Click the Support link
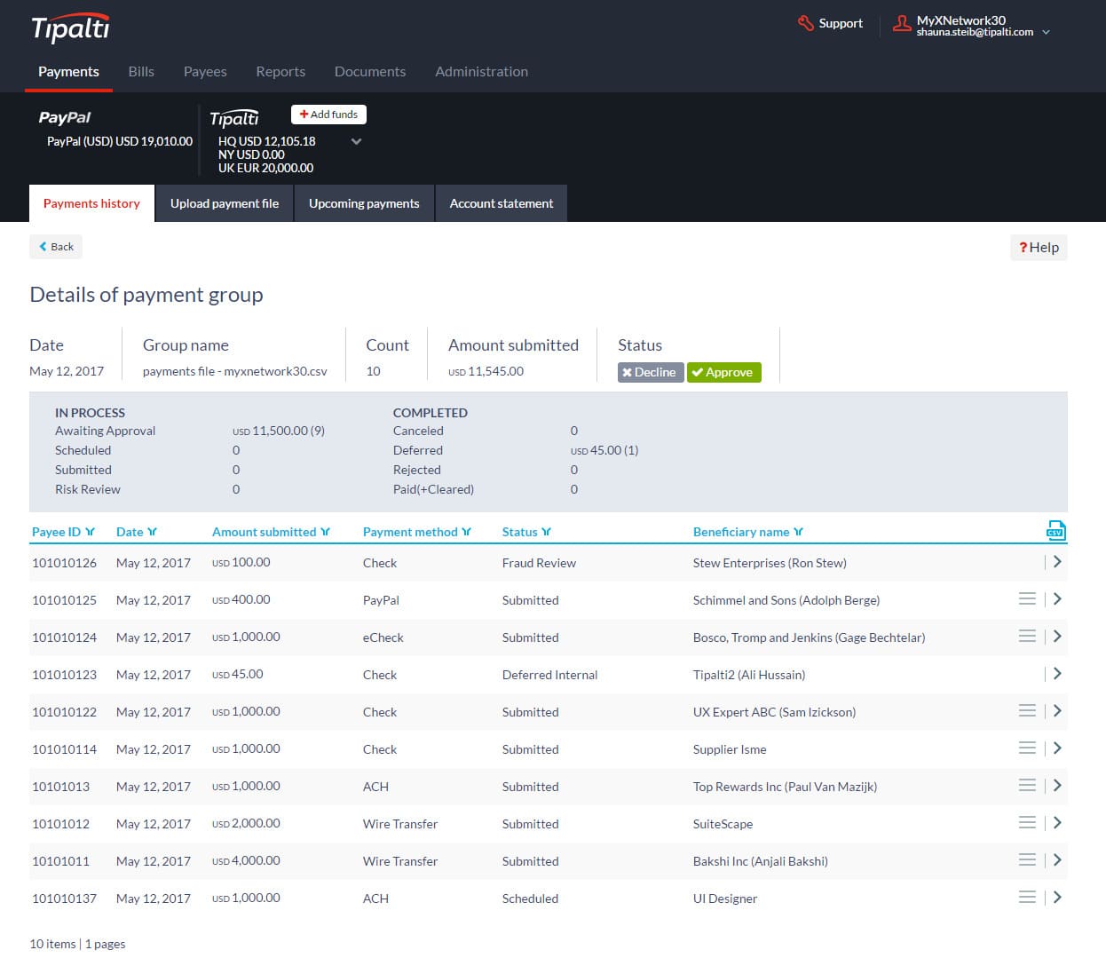The image size is (1106, 958). (841, 23)
